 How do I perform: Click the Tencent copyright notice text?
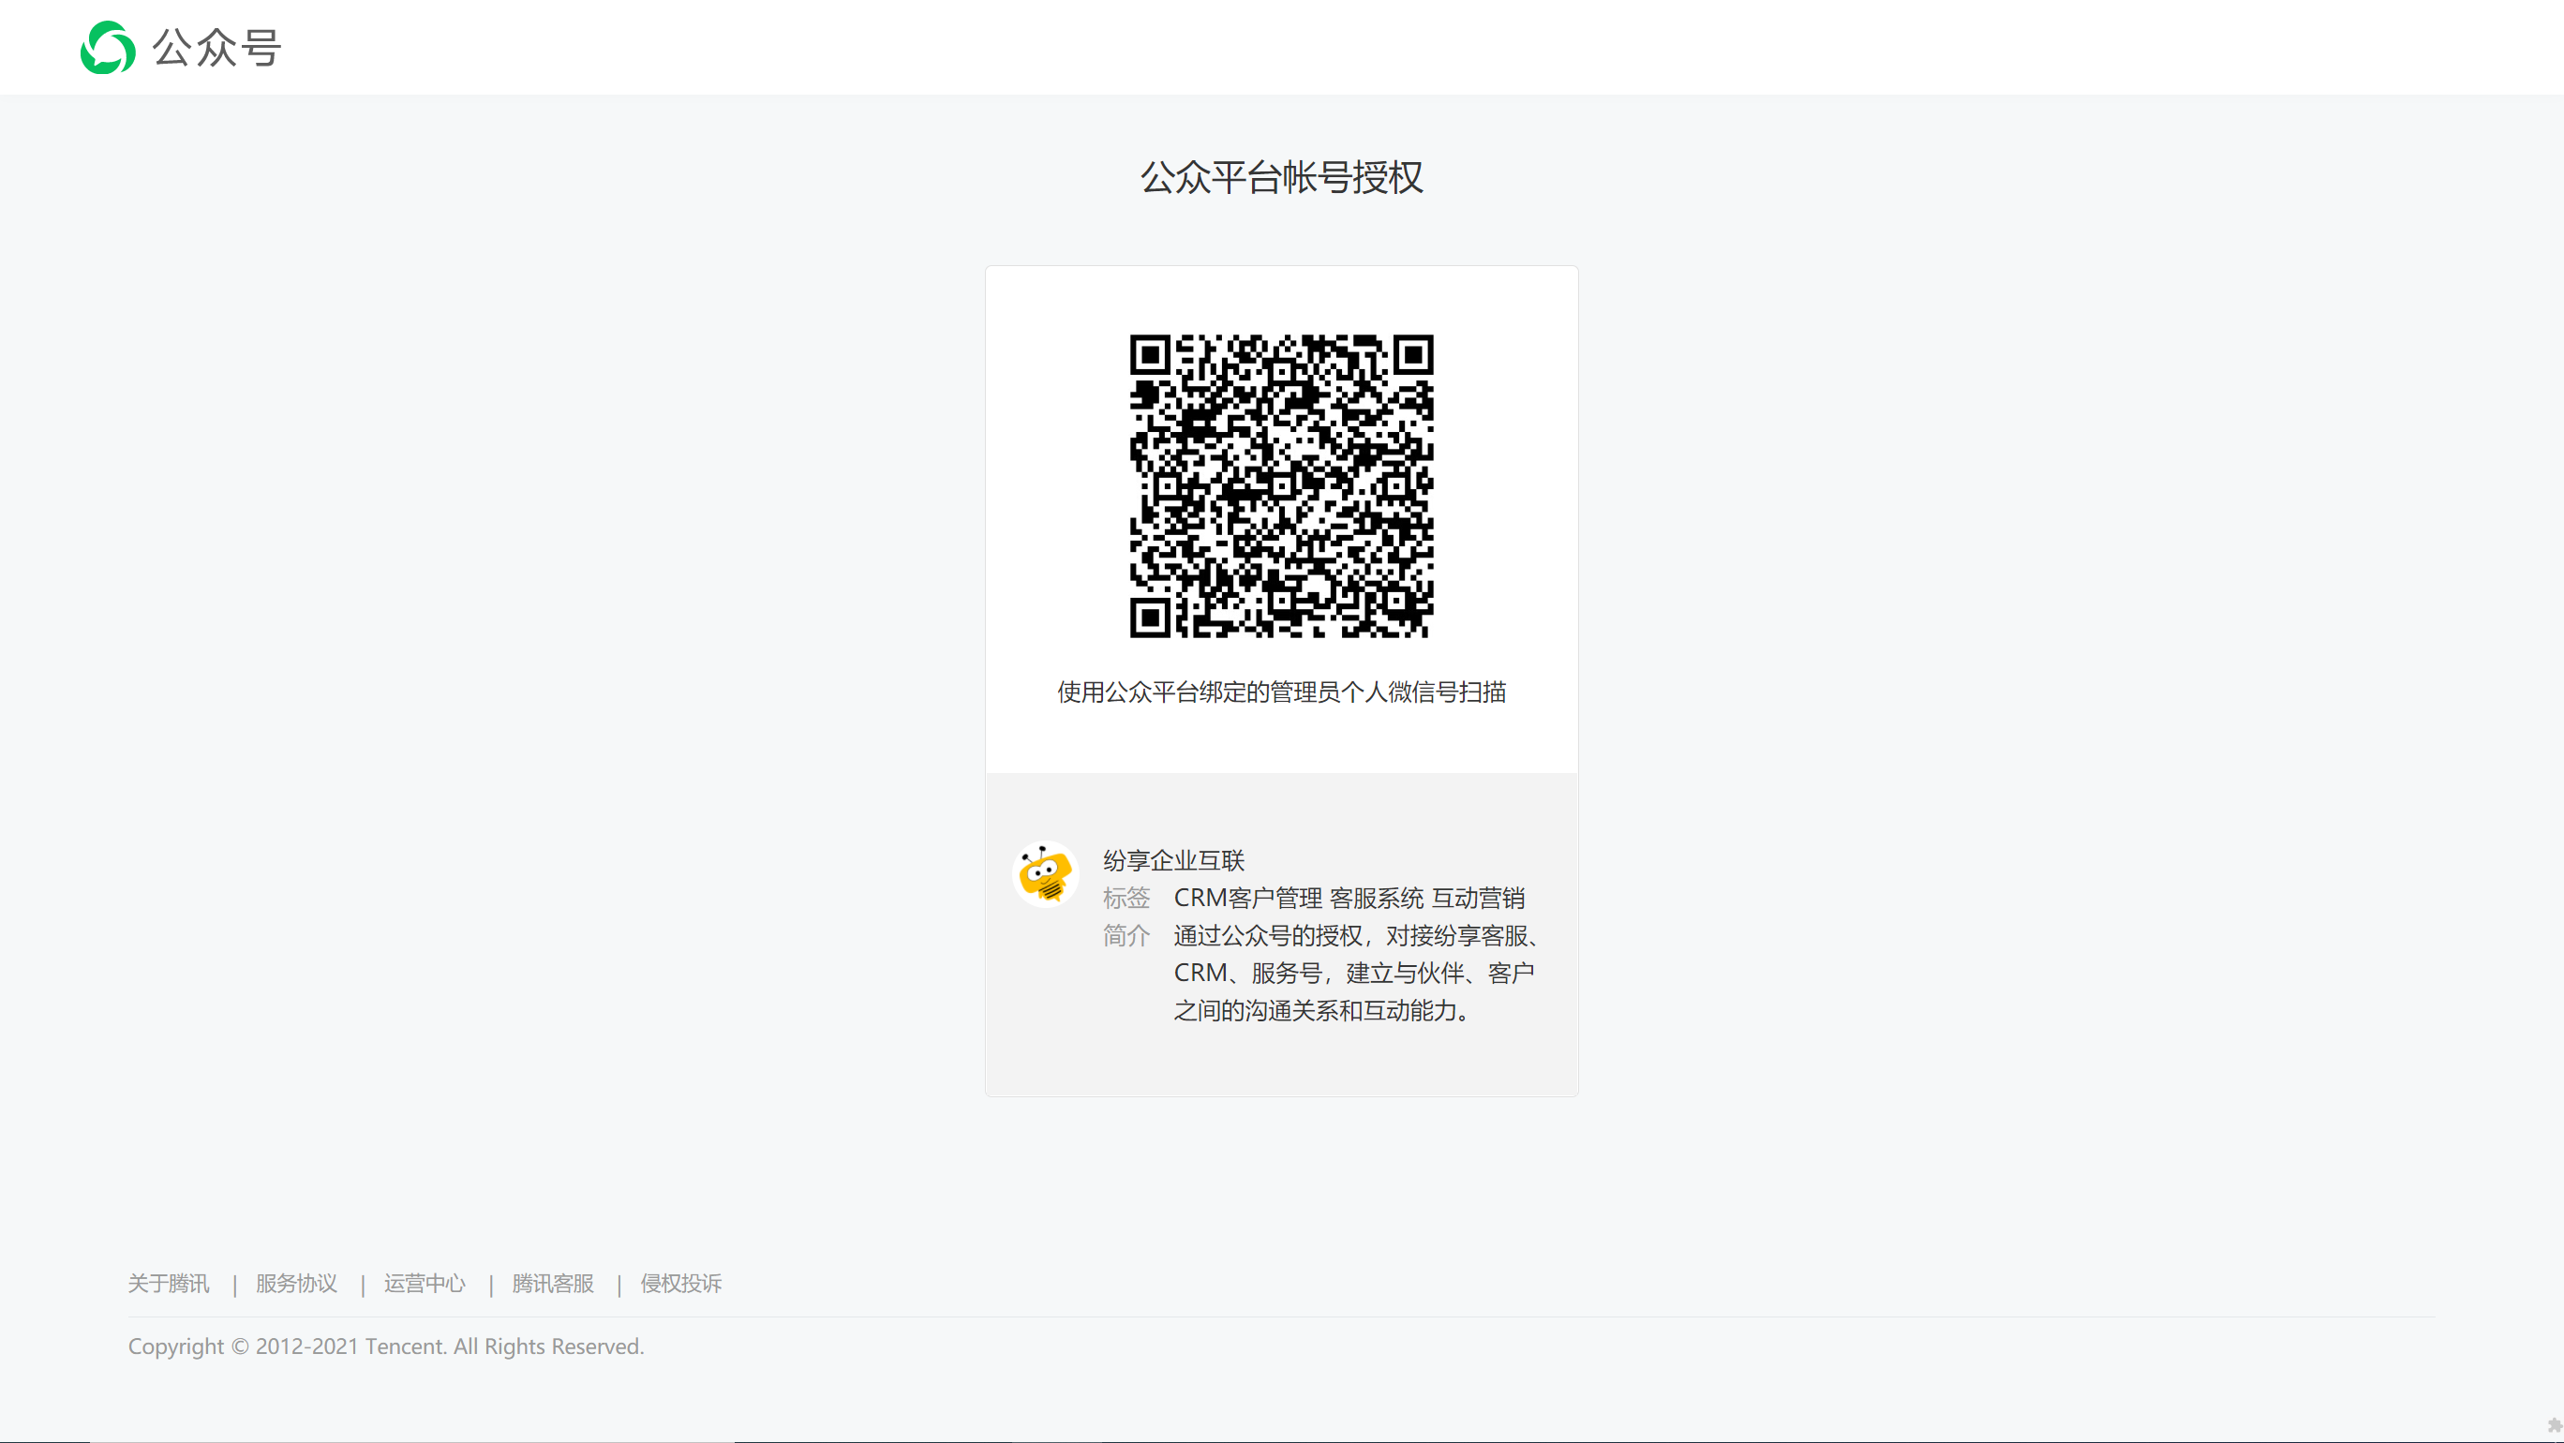coord(386,1346)
